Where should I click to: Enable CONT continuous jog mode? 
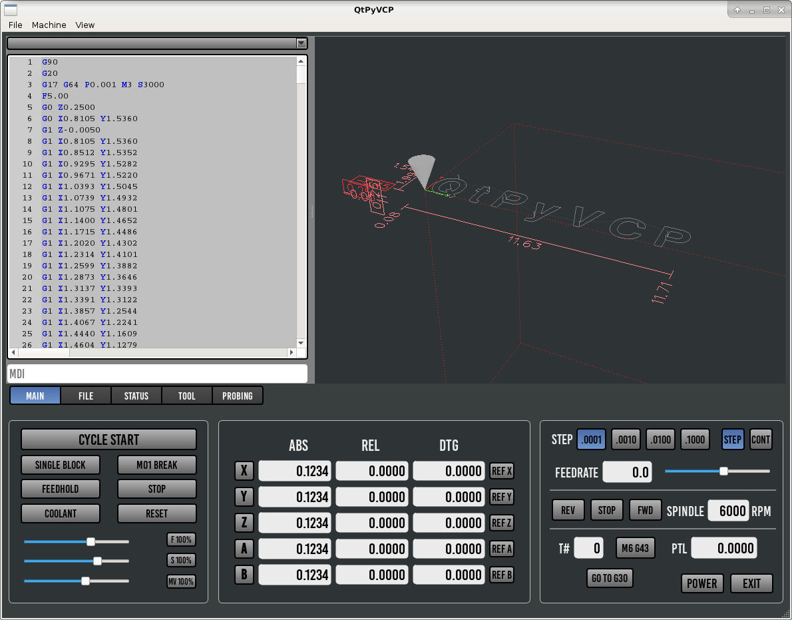[x=761, y=440]
